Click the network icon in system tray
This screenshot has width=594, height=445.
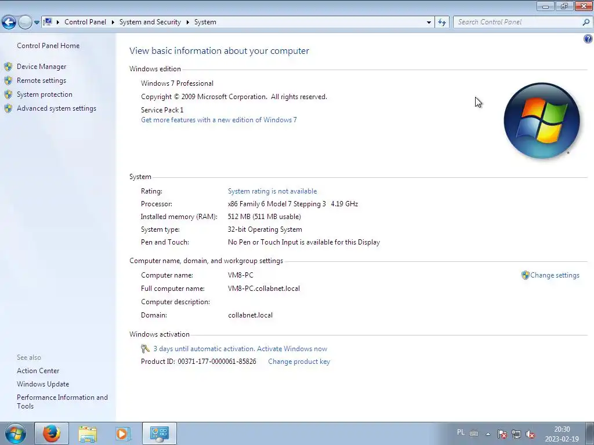(x=516, y=434)
